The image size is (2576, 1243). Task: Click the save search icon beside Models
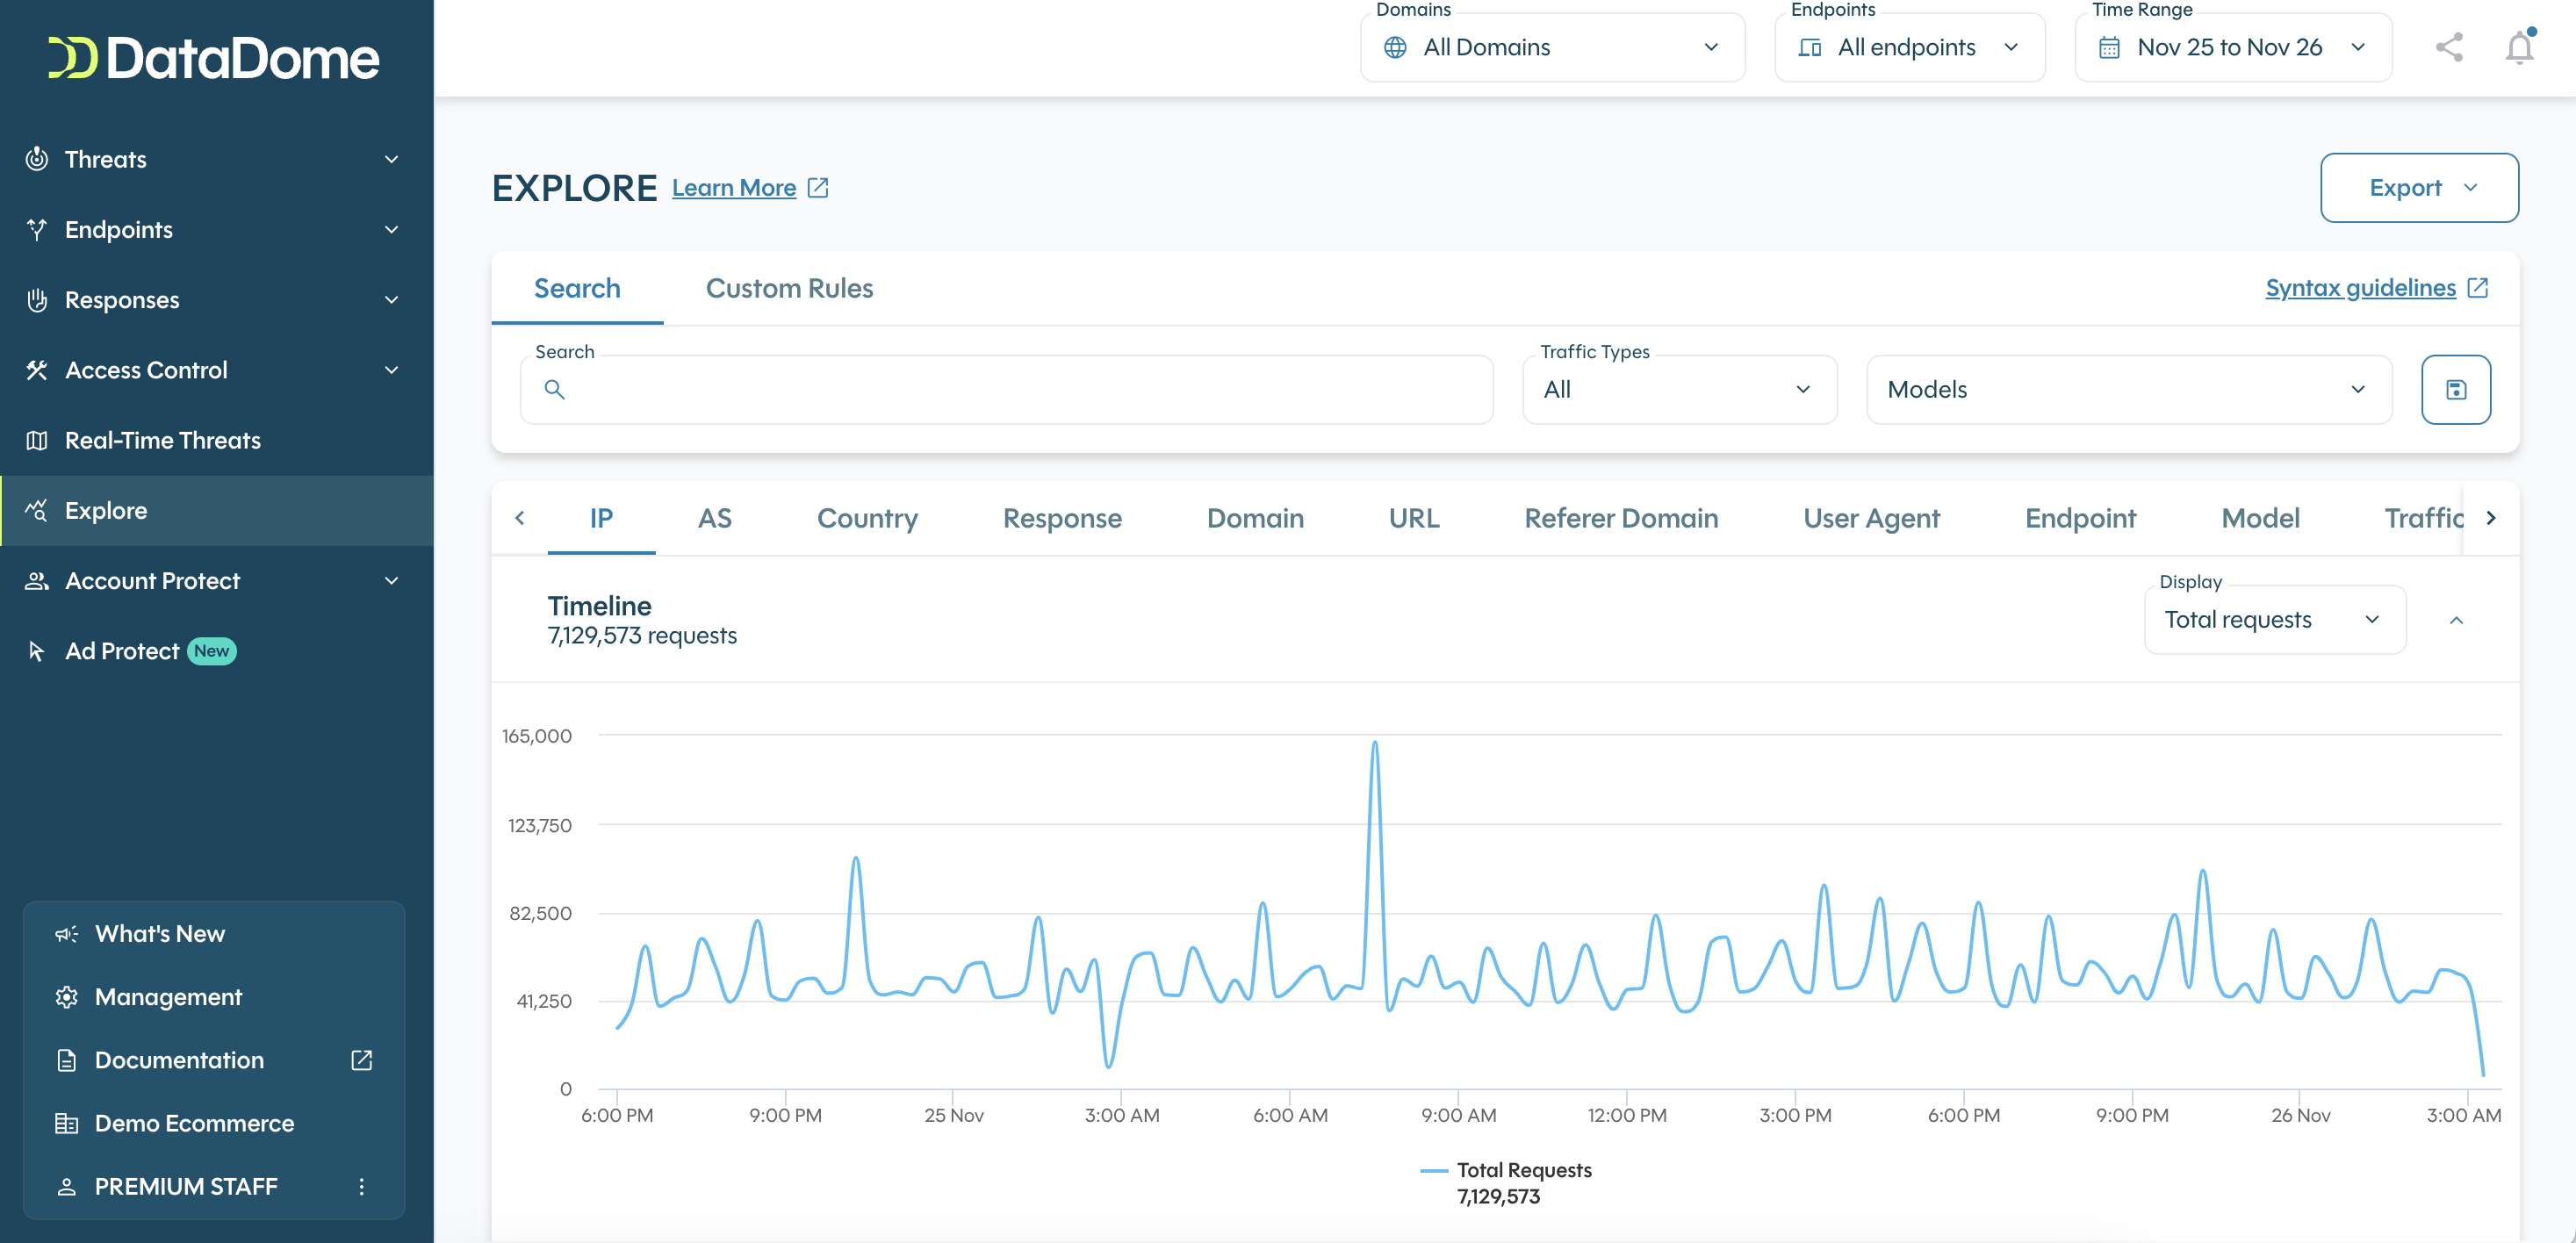coord(2456,389)
